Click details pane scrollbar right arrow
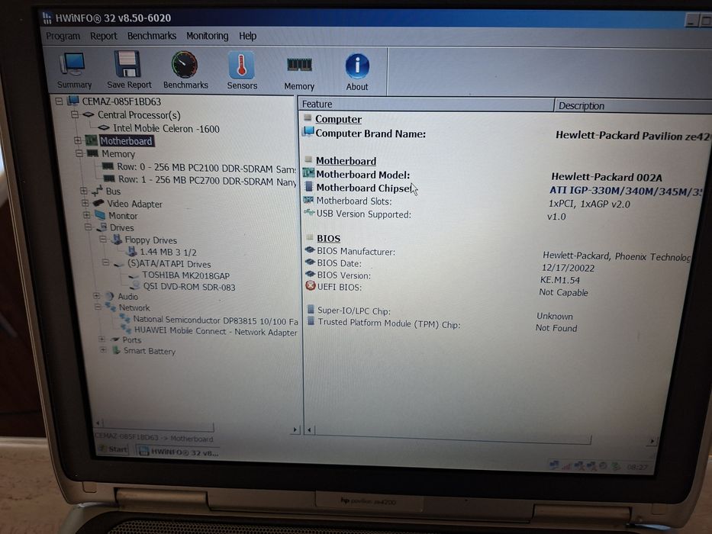 (x=652, y=440)
